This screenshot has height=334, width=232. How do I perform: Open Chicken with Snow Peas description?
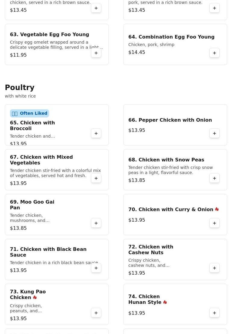[170, 170]
